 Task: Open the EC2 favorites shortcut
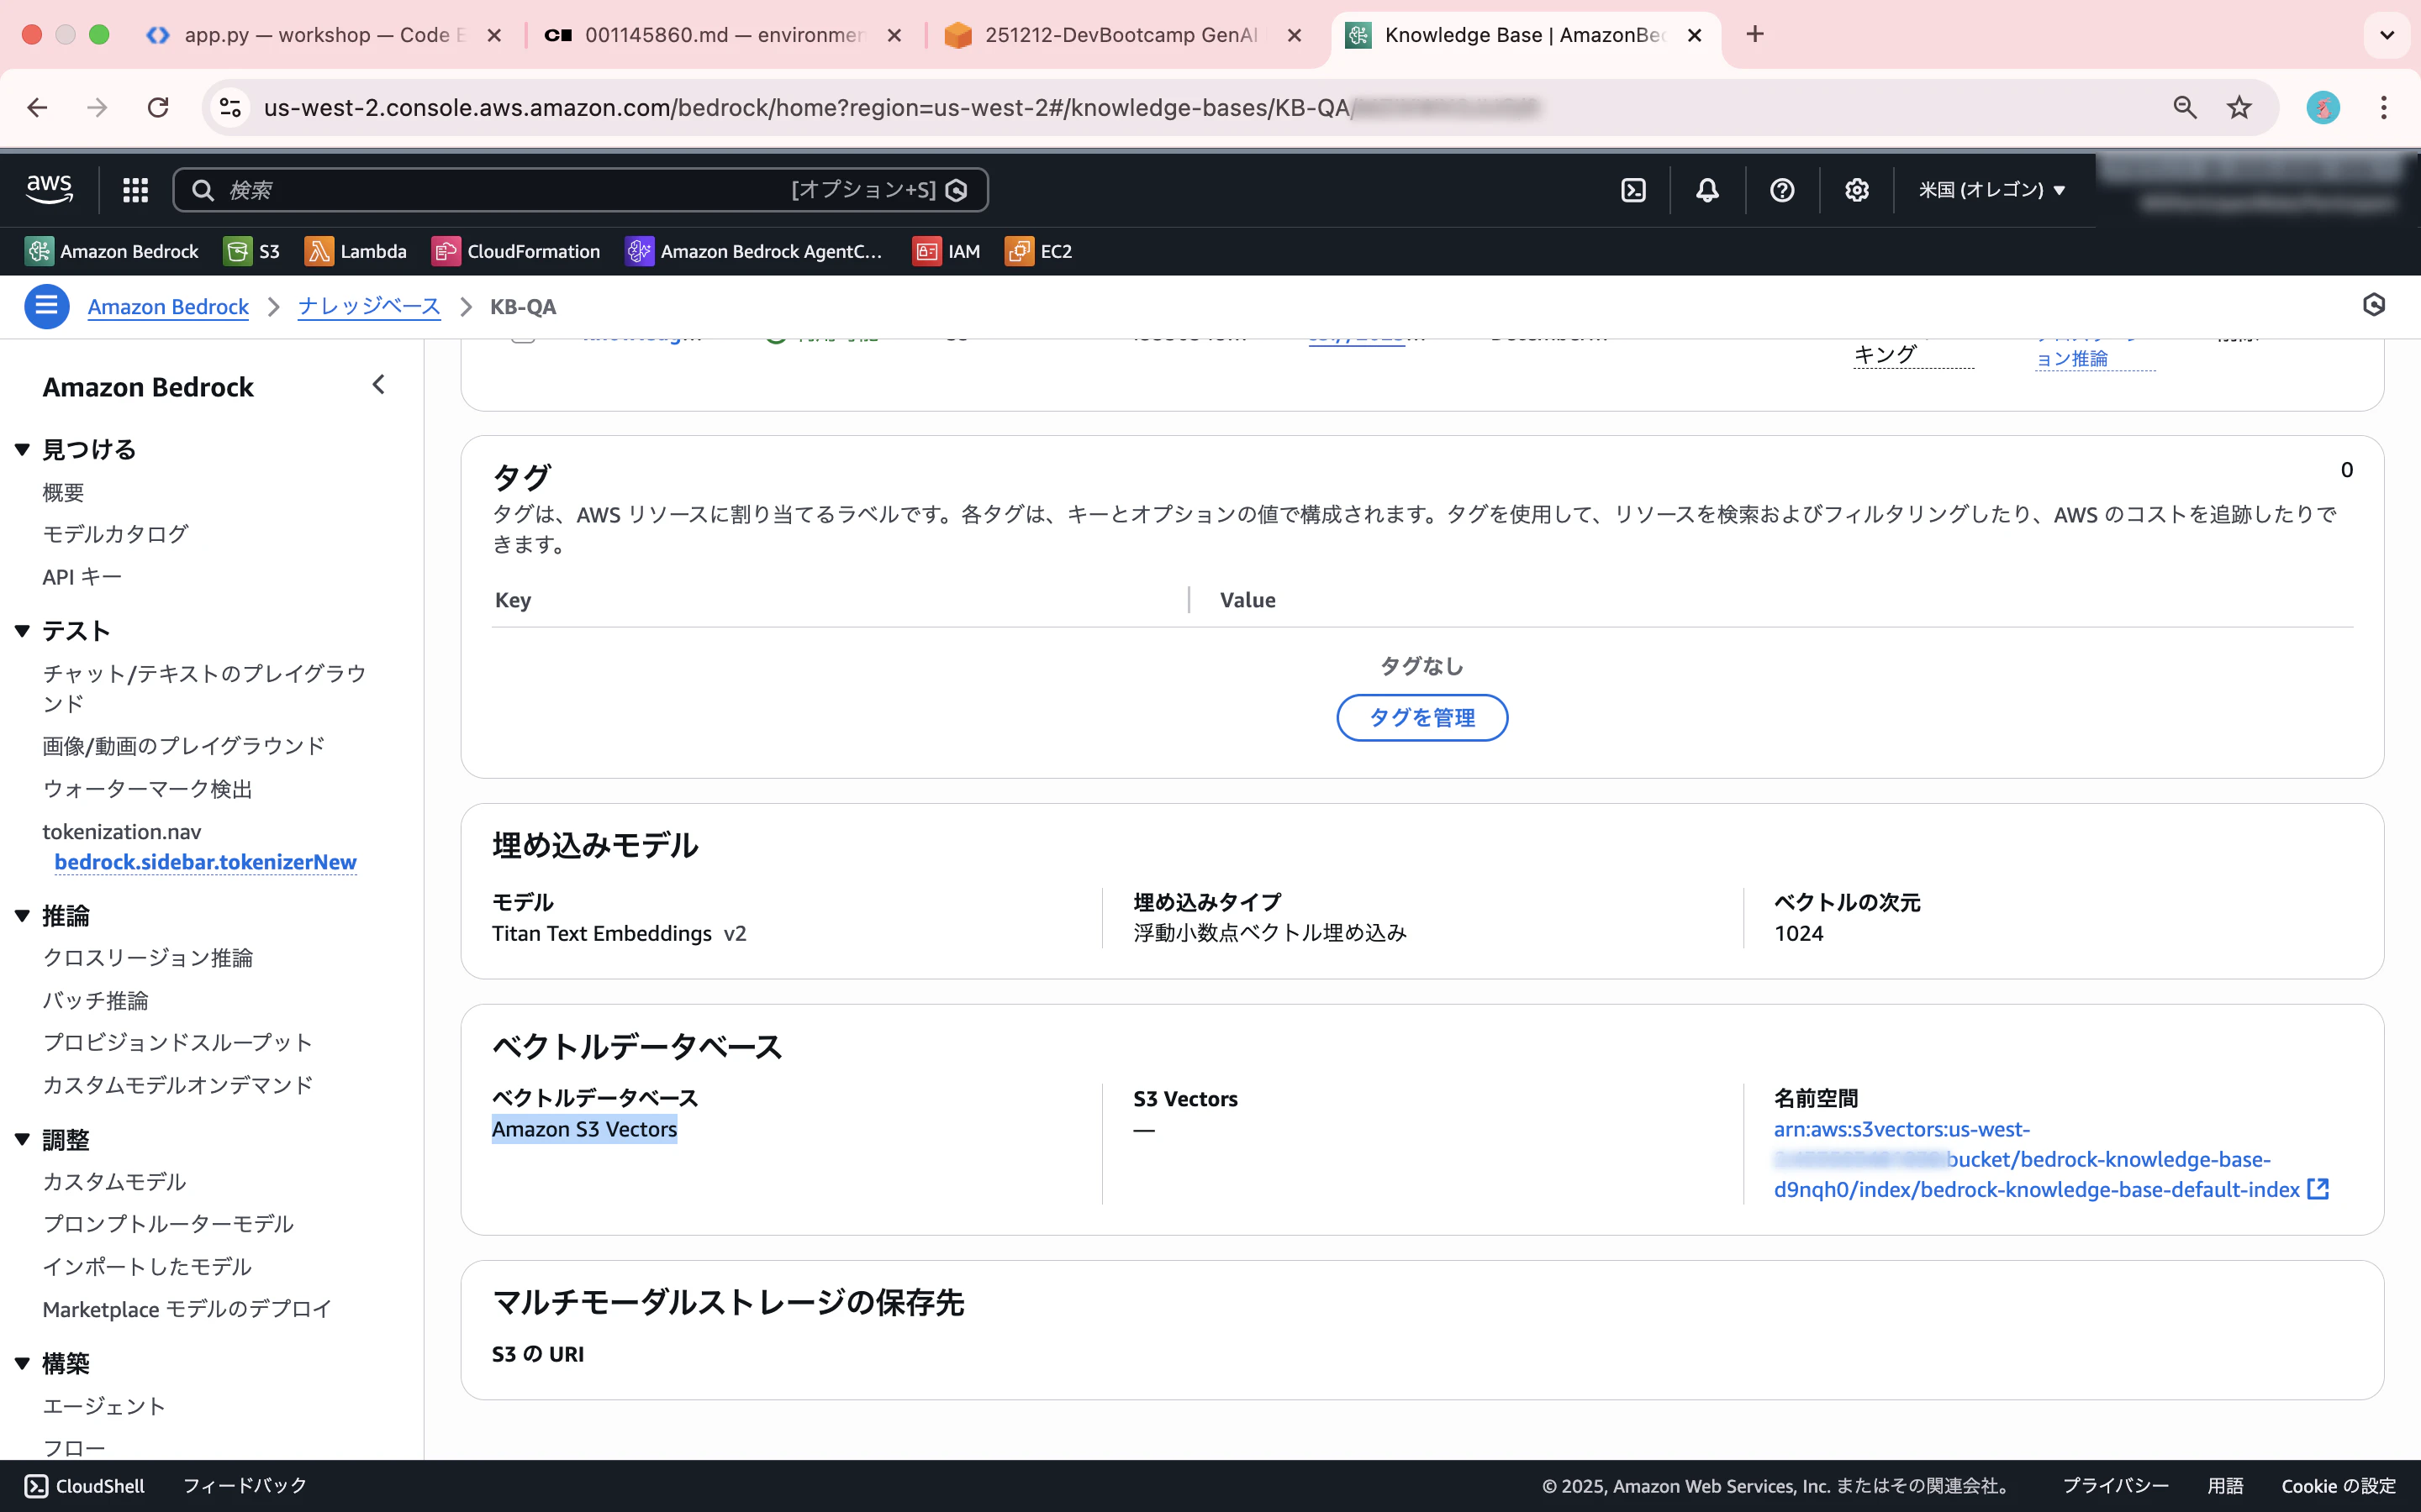coord(1038,251)
